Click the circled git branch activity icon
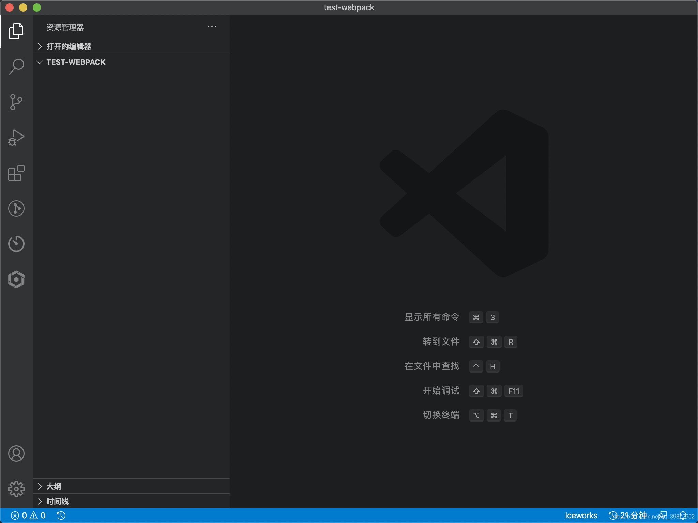The width and height of the screenshot is (698, 523). pos(16,208)
